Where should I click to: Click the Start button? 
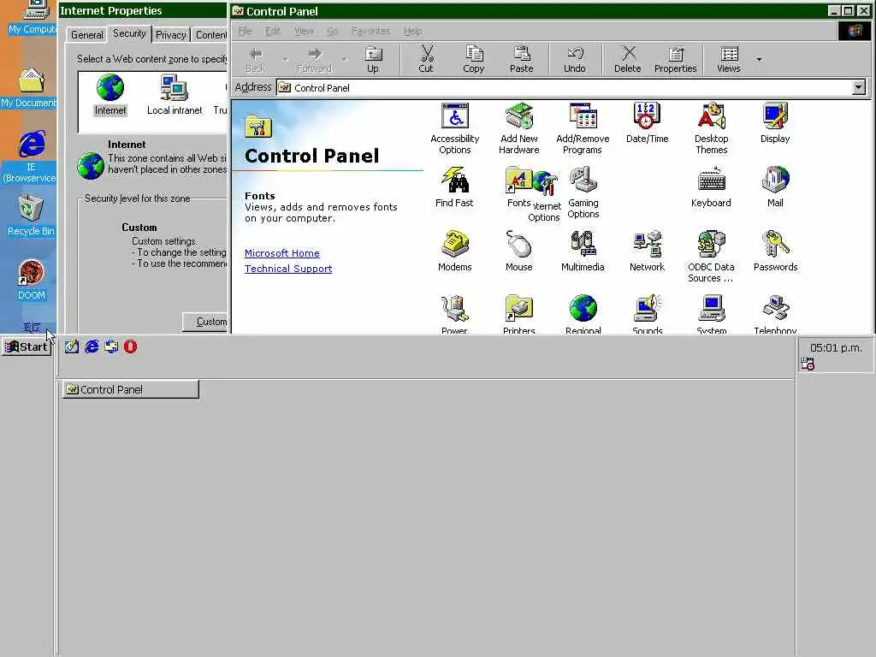[x=27, y=347]
